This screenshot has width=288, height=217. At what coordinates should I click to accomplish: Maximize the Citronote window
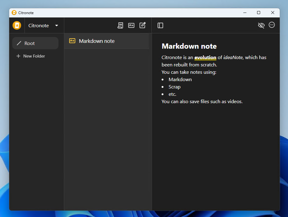click(x=258, y=13)
